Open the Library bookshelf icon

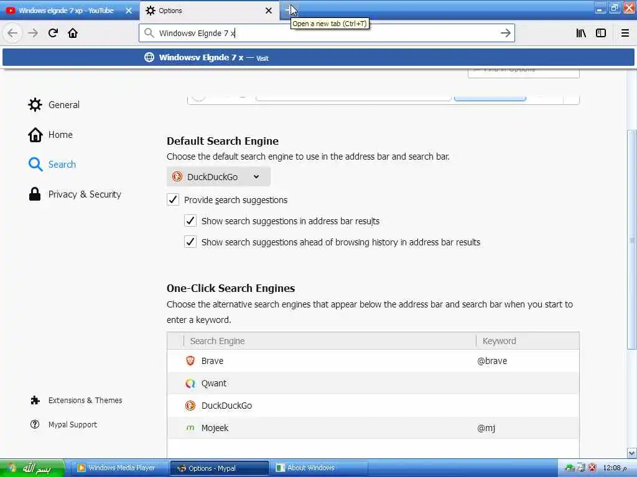click(581, 33)
